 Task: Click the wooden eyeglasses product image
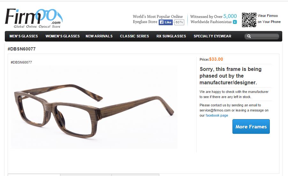pos(94,107)
